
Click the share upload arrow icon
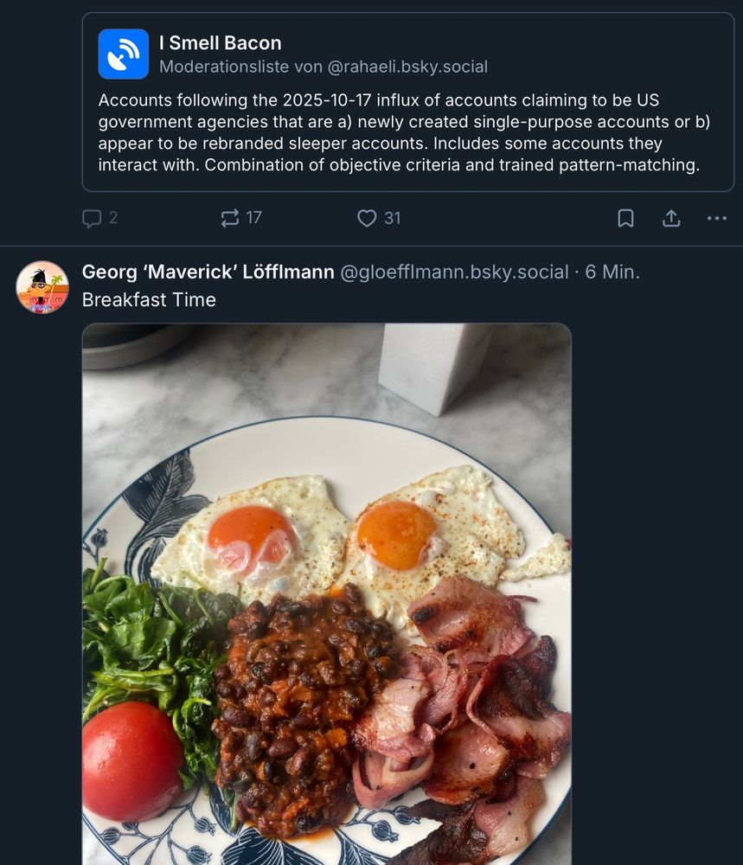671,218
